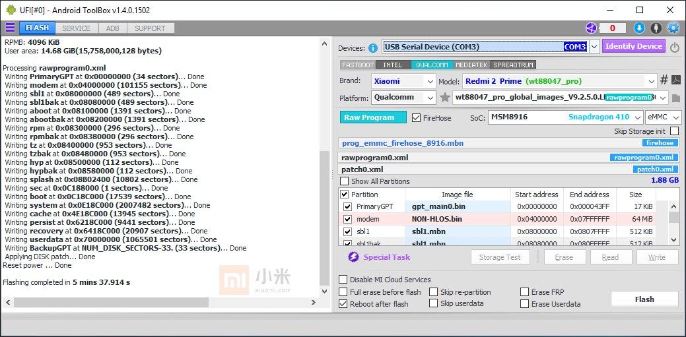This screenshot has height=337, width=686.
Task: Click the favorite star icon
Action: point(445,98)
